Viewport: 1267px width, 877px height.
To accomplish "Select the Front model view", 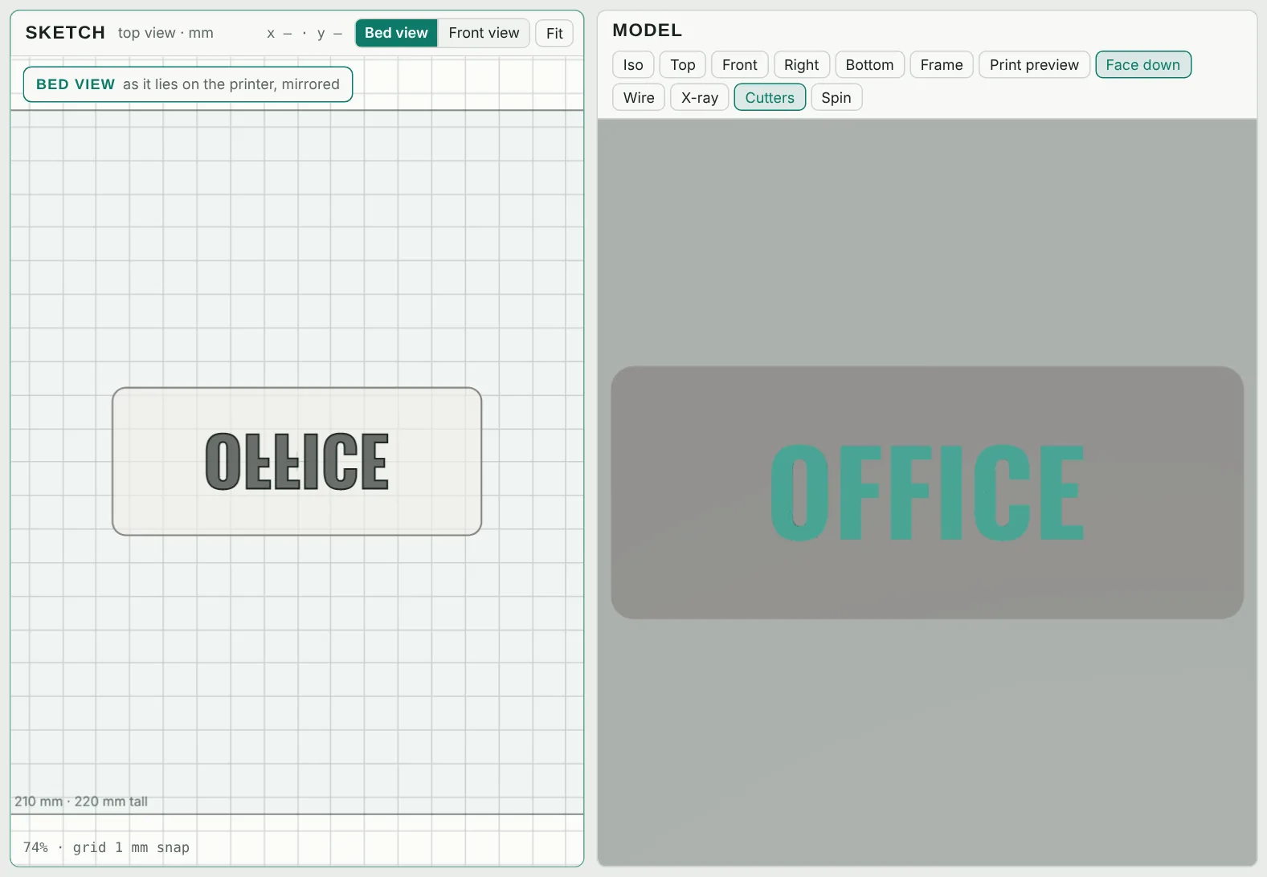I will pos(739,65).
